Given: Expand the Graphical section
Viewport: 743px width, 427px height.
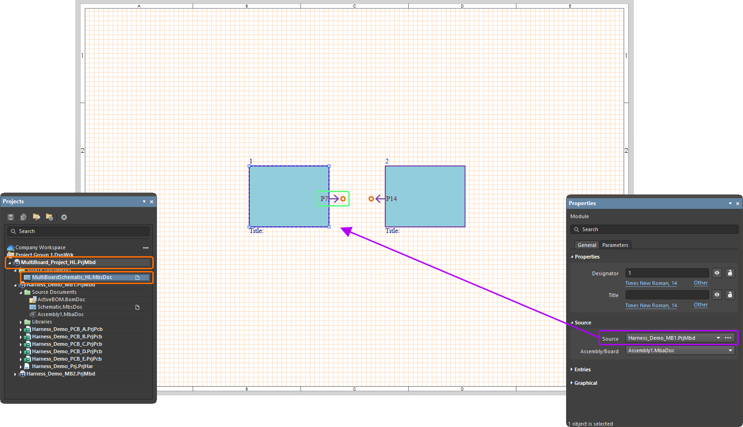Looking at the screenshot, I should point(584,383).
